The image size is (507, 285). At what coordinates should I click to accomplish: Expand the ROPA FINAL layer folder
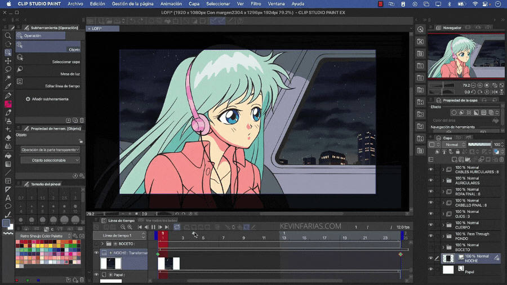click(443, 192)
